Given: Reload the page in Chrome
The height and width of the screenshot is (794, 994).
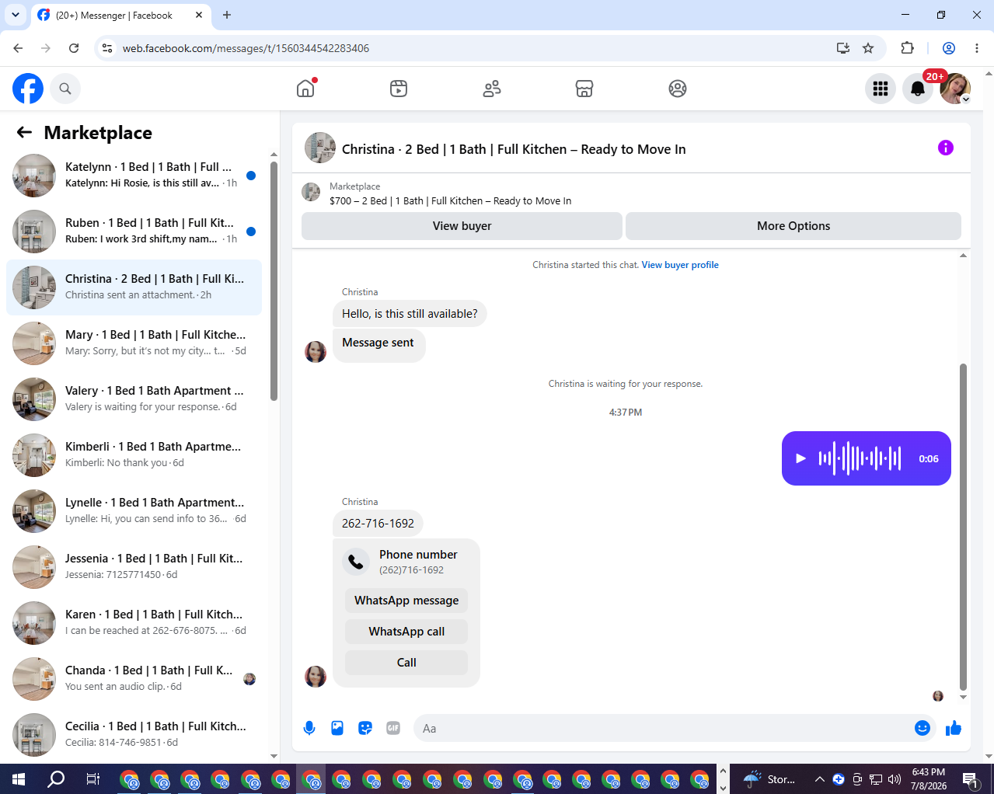Looking at the screenshot, I should pyautogui.click(x=74, y=48).
